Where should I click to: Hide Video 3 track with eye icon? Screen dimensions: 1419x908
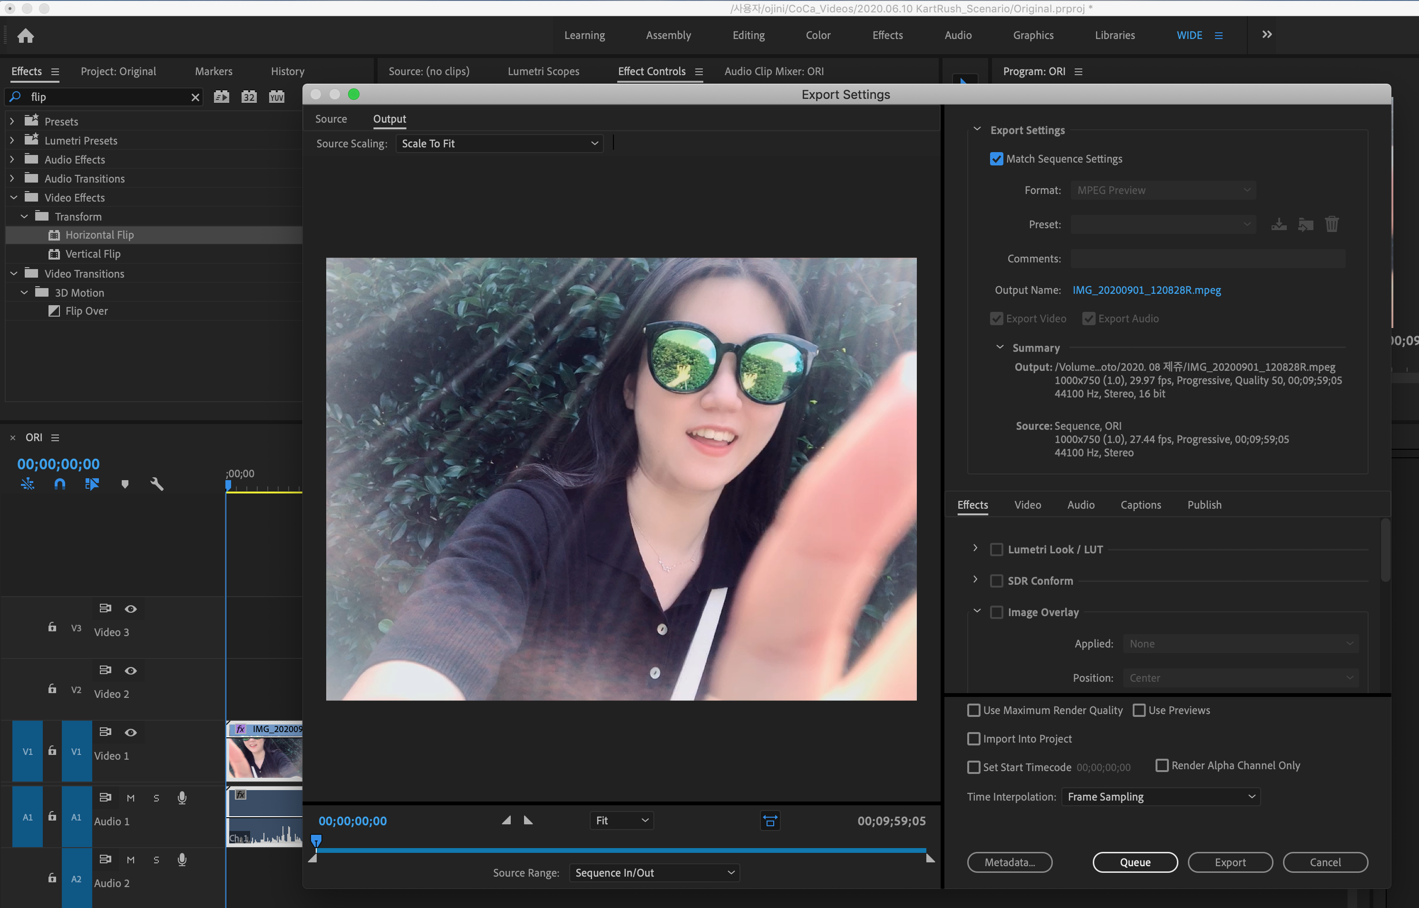131,609
